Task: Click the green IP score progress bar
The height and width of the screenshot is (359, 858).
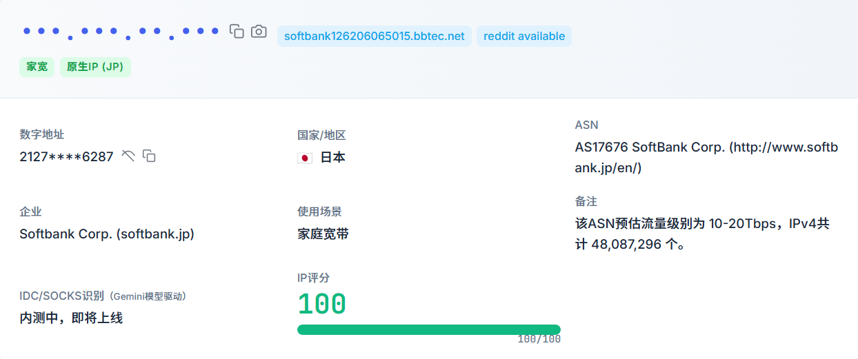Action: (428, 329)
